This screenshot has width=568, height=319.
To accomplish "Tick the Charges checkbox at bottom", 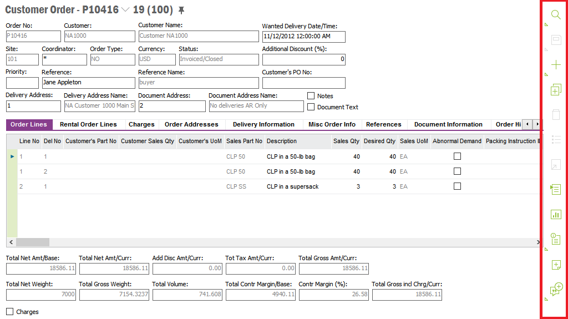I will click(x=9, y=312).
